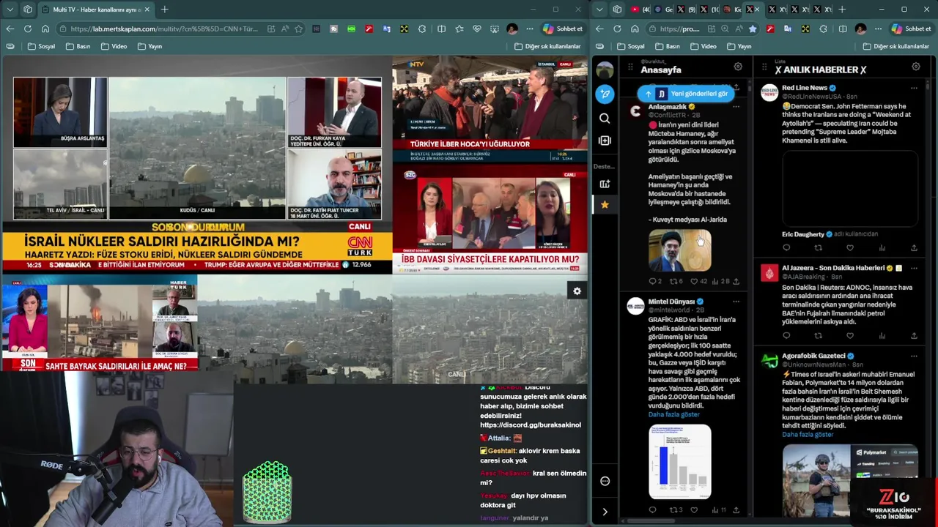The image size is (938, 527).
Task: Select the starred deck in X Pro sidebar
Action: [x=605, y=205]
